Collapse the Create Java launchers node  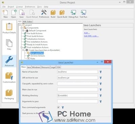coord(23,50)
